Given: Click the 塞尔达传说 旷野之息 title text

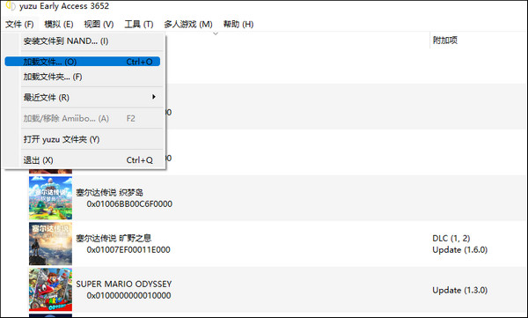Looking at the screenshot, I should click(x=114, y=239).
